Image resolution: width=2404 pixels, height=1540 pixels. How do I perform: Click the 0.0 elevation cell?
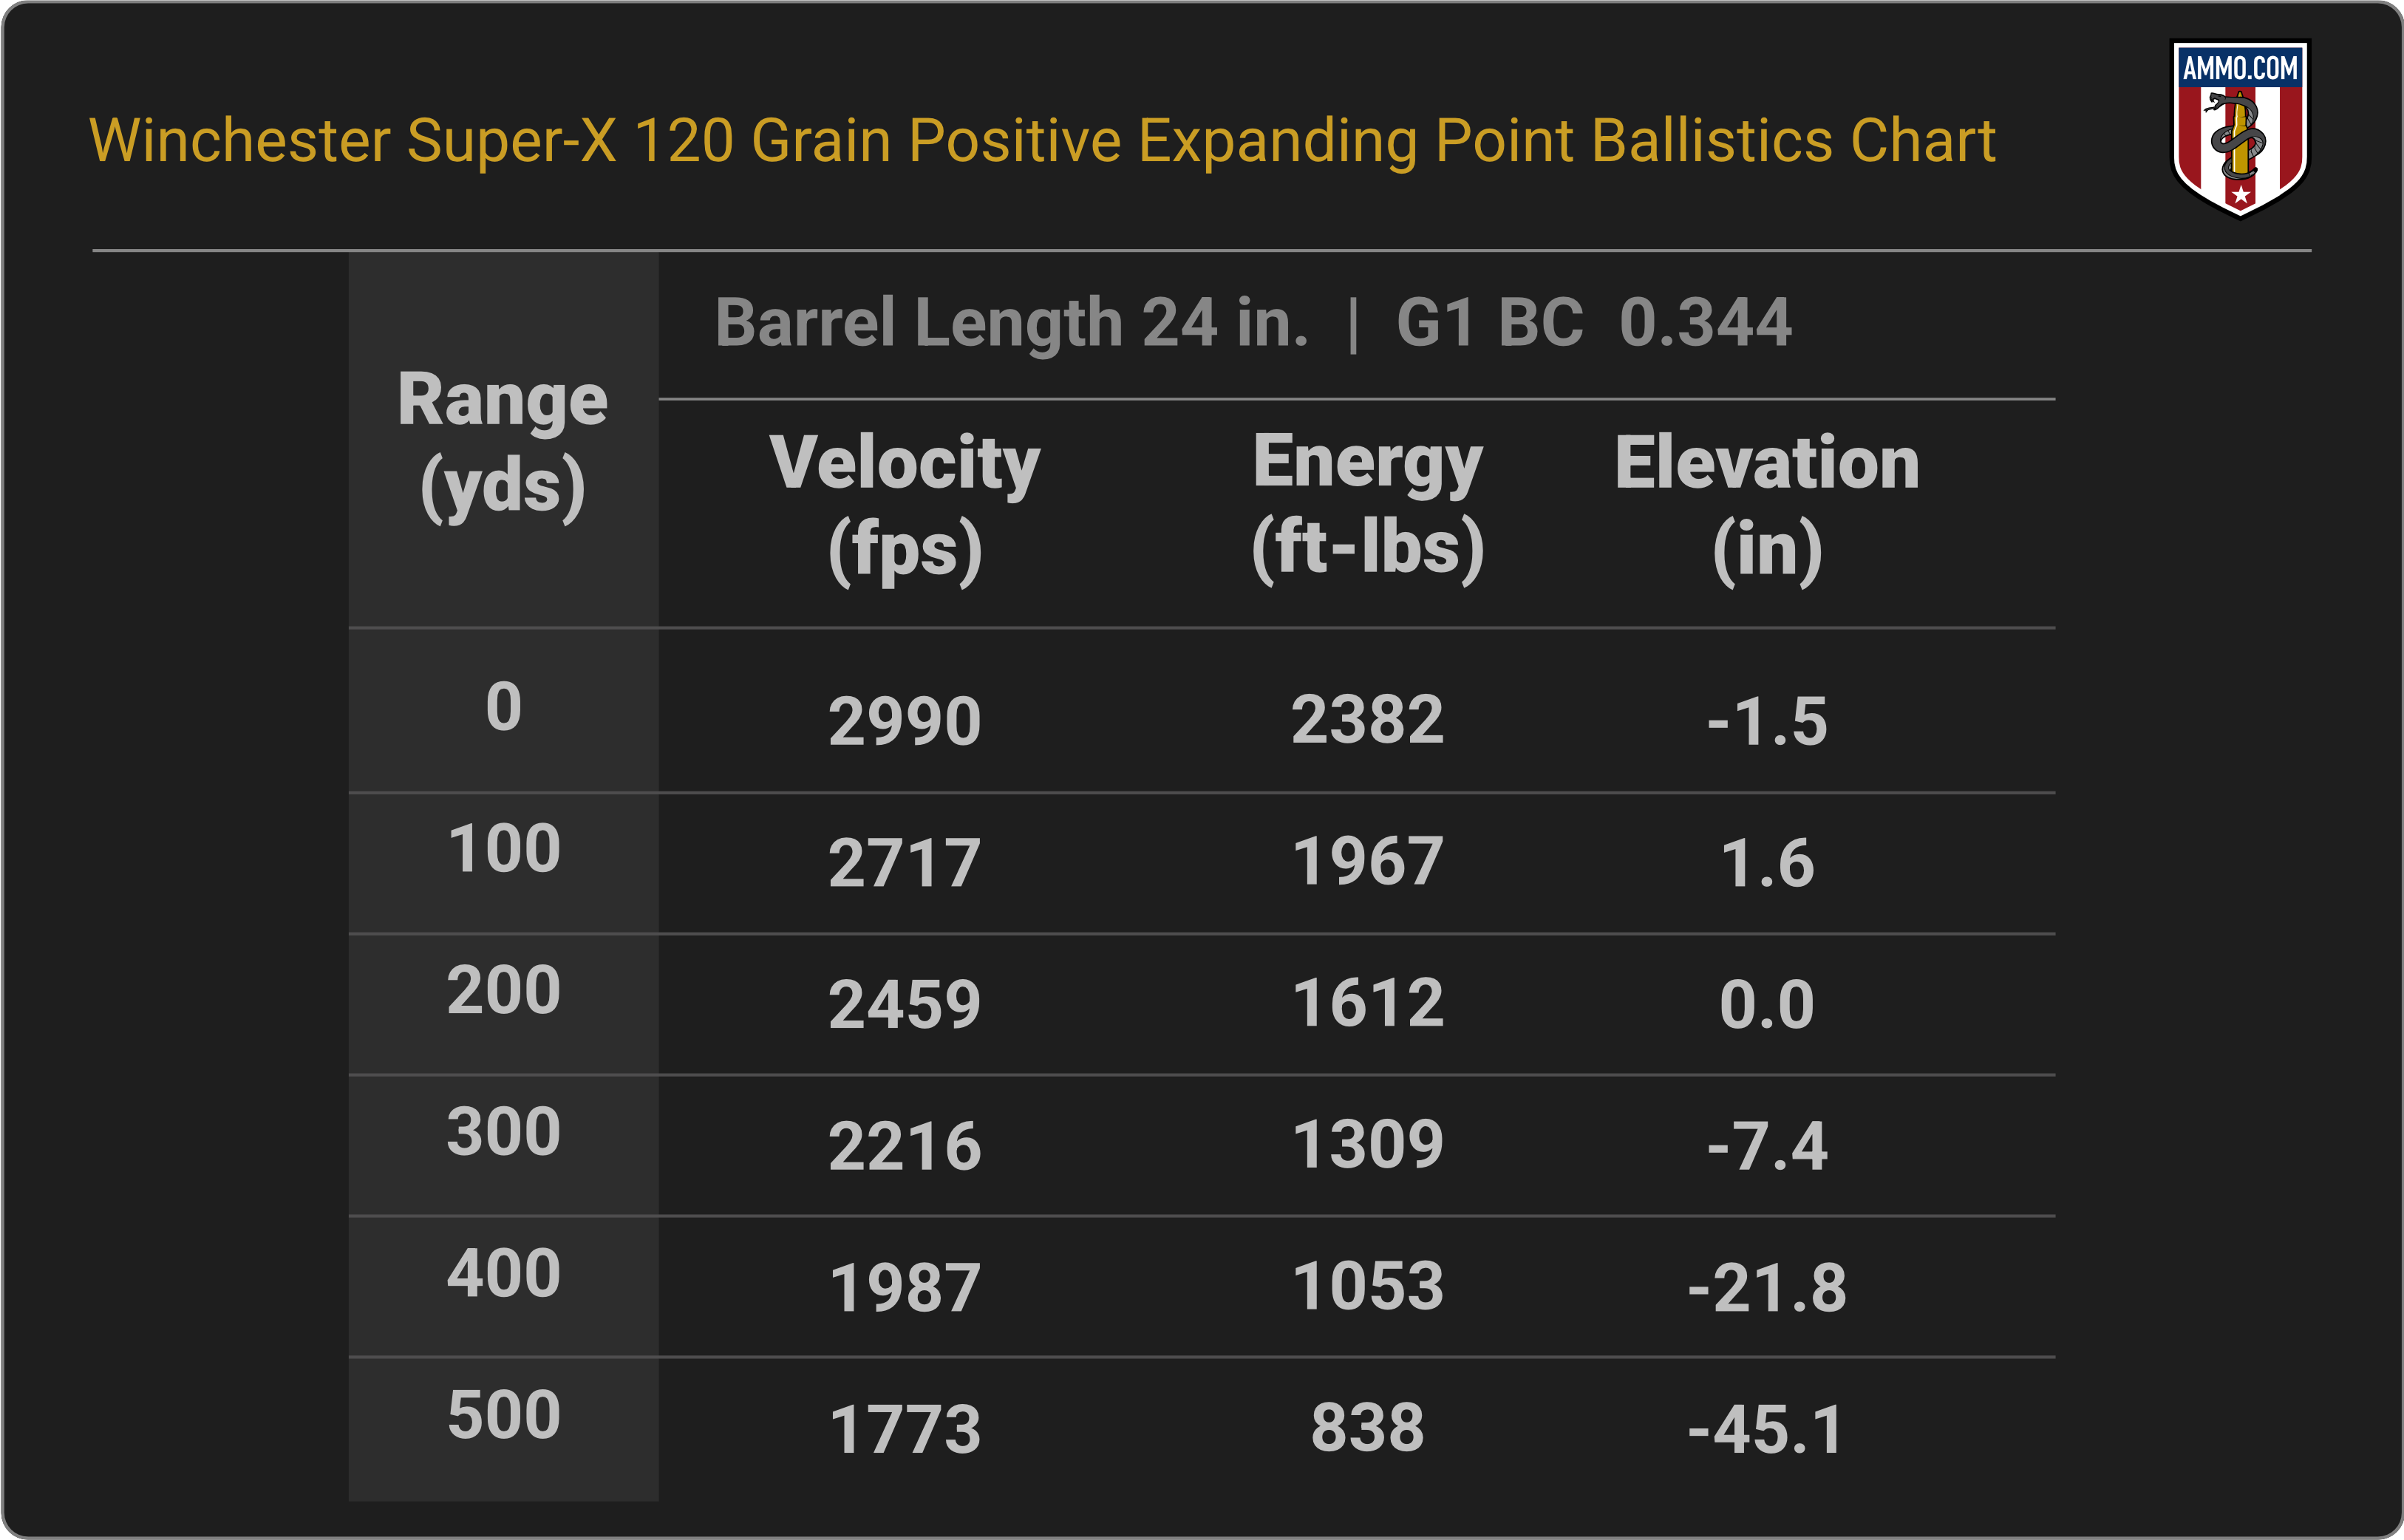pyautogui.click(x=1766, y=1004)
